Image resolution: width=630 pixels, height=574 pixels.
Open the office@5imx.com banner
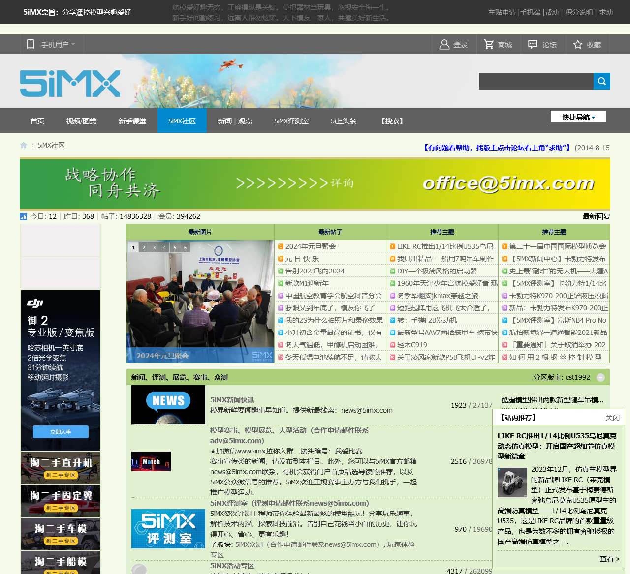click(x=315, y=184)
